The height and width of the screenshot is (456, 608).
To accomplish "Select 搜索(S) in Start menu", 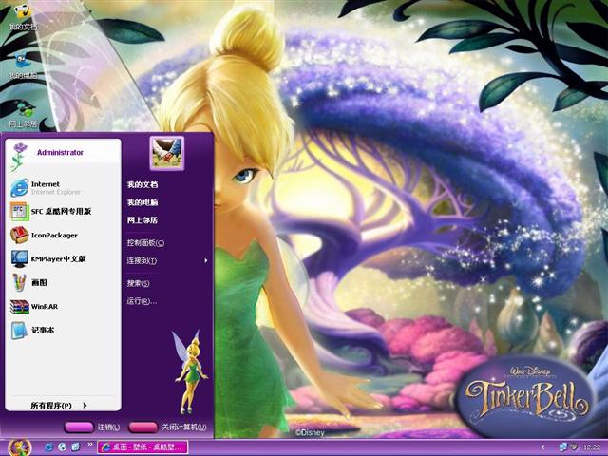I will (x=138, y=283).
